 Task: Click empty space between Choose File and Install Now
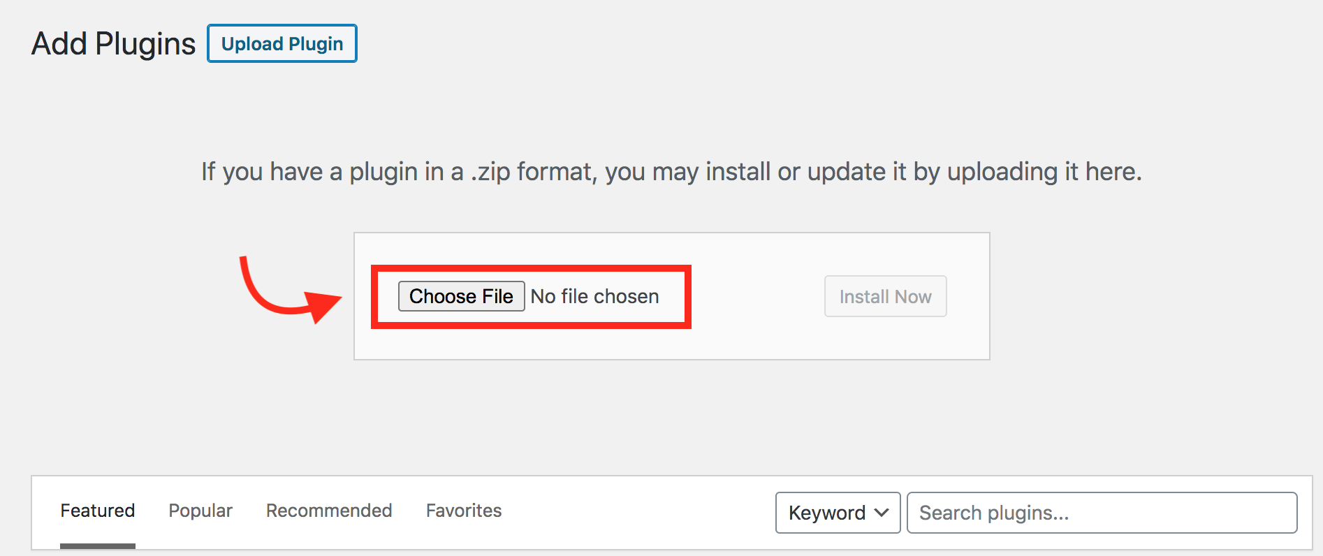pyautogui.click(x=758, y=296)
